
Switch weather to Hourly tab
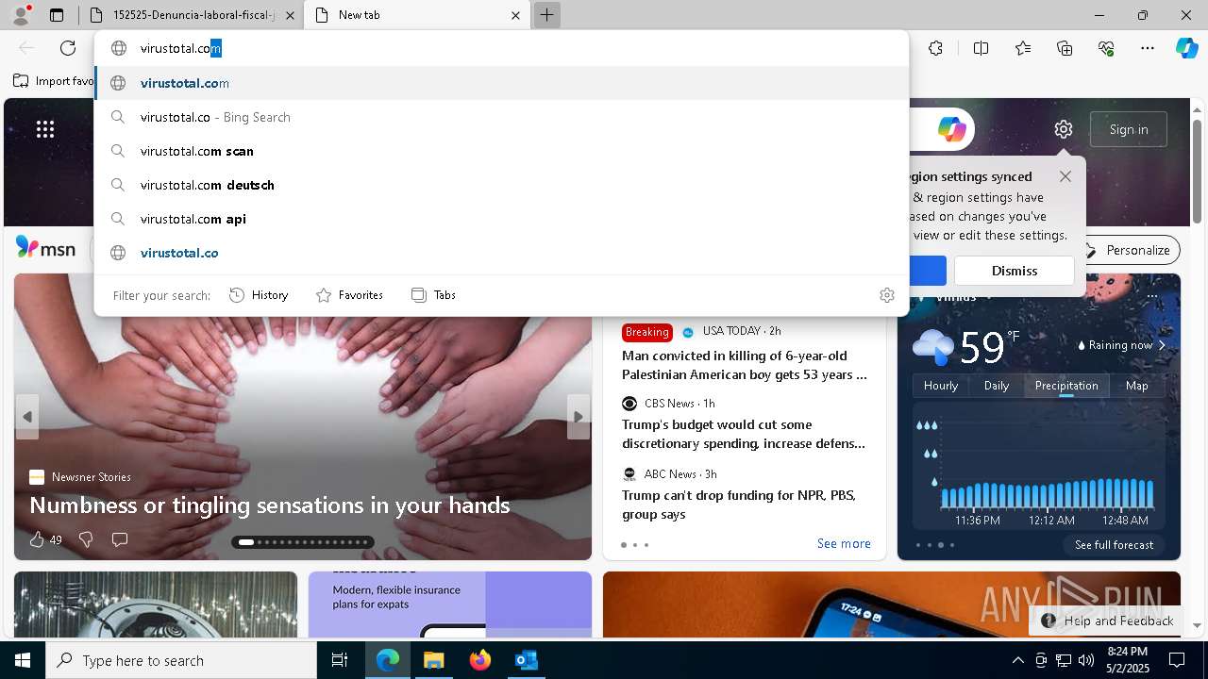point(941,386)
